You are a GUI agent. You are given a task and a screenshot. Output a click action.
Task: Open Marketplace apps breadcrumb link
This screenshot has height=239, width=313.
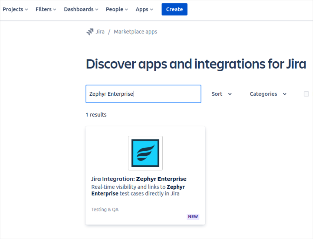135,32
